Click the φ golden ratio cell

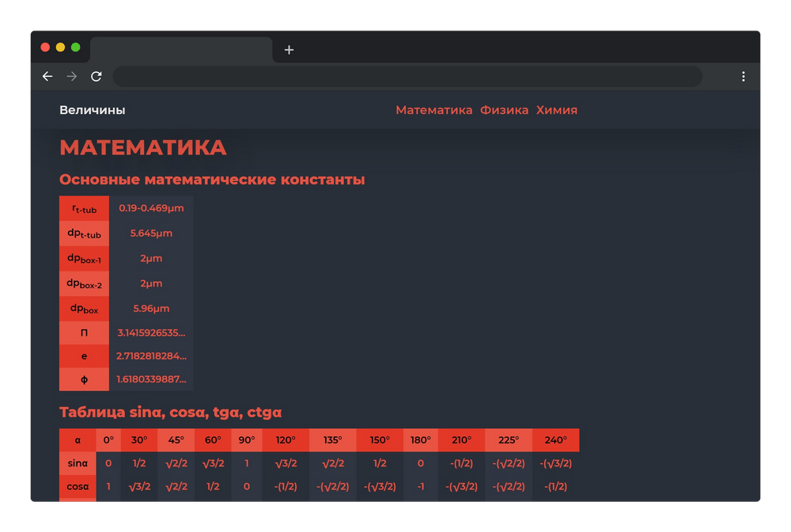[x=84, y=379]
